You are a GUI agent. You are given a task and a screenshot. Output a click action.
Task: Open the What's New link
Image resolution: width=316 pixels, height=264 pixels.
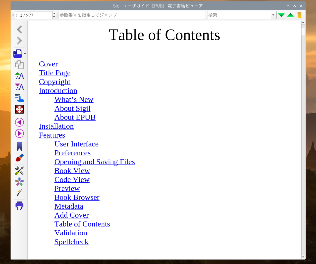(x=74, y=99)
